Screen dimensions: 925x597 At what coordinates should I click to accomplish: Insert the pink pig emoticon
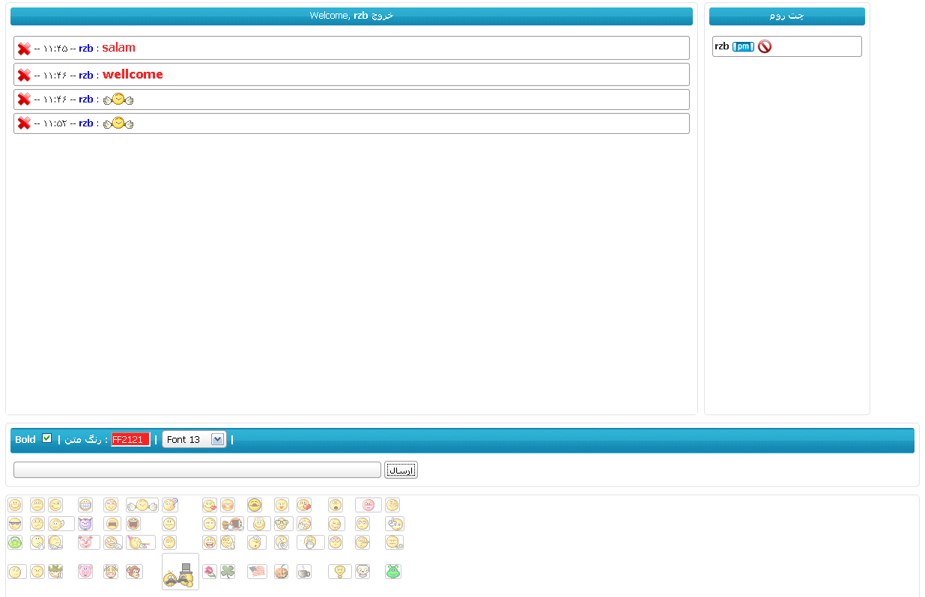85,572
